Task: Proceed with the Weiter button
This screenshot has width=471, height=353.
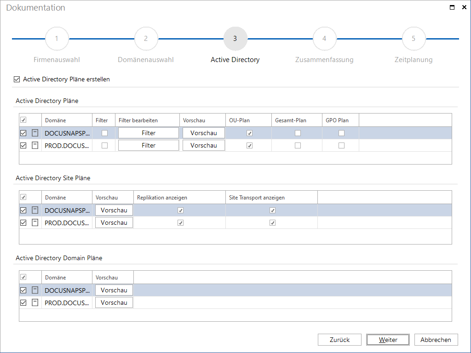Action: coord(388,340)
